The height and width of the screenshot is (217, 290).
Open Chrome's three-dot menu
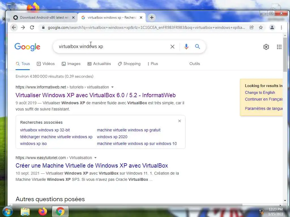click(x=281, y=27)
